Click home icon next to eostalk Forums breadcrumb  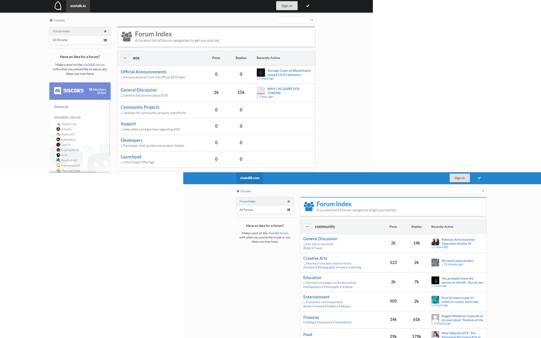click(51, 20)
